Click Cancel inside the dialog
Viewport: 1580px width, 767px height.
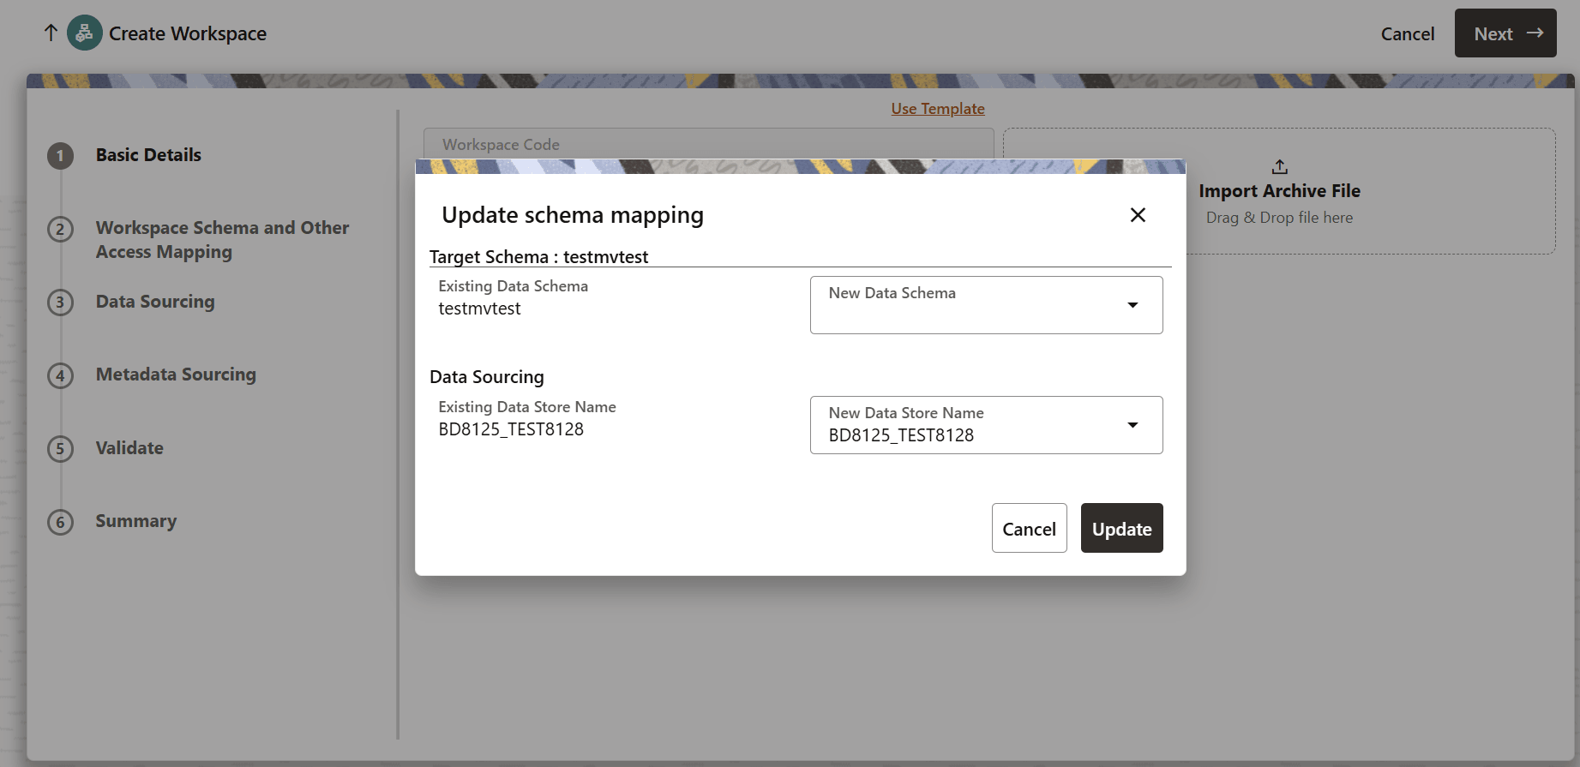pos(1029,528)
